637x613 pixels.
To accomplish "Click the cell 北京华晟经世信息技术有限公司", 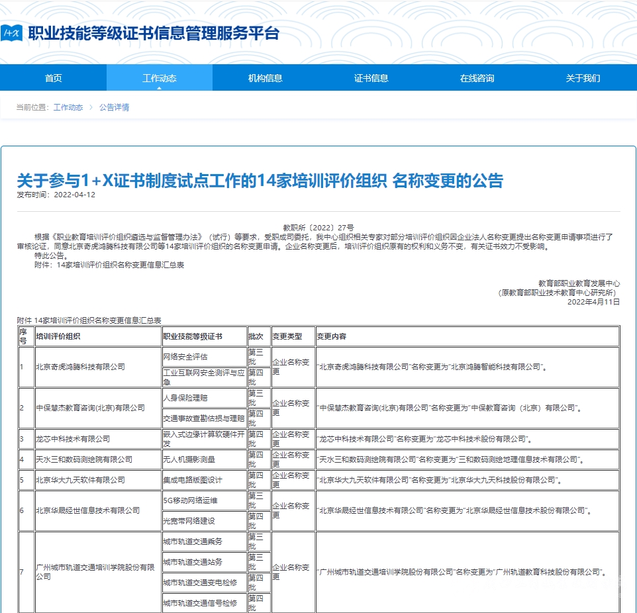I will click(98, 510).
